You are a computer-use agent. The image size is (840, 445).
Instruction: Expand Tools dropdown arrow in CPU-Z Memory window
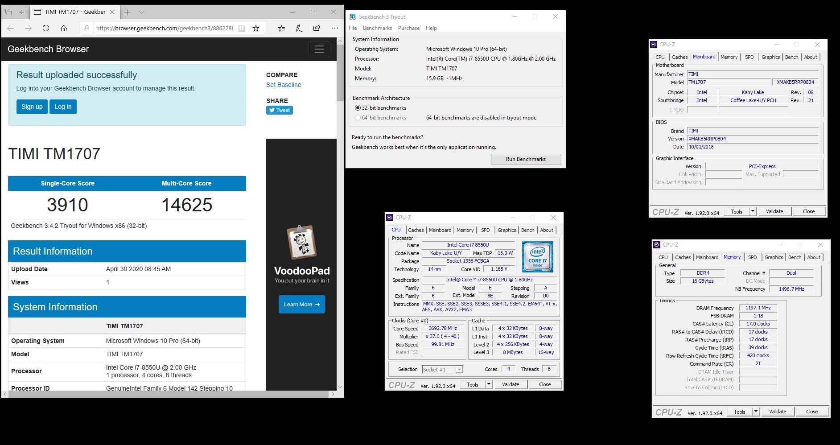tap(756, 412)
